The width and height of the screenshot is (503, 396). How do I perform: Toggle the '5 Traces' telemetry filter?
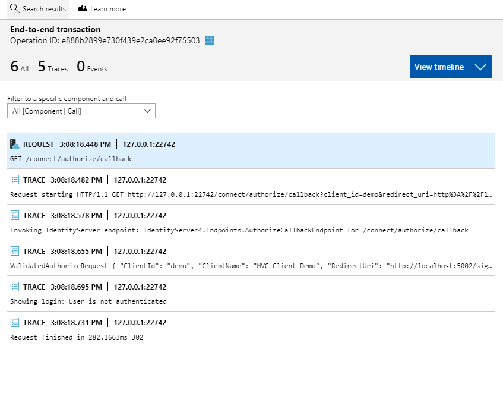(x=52, y=67)
